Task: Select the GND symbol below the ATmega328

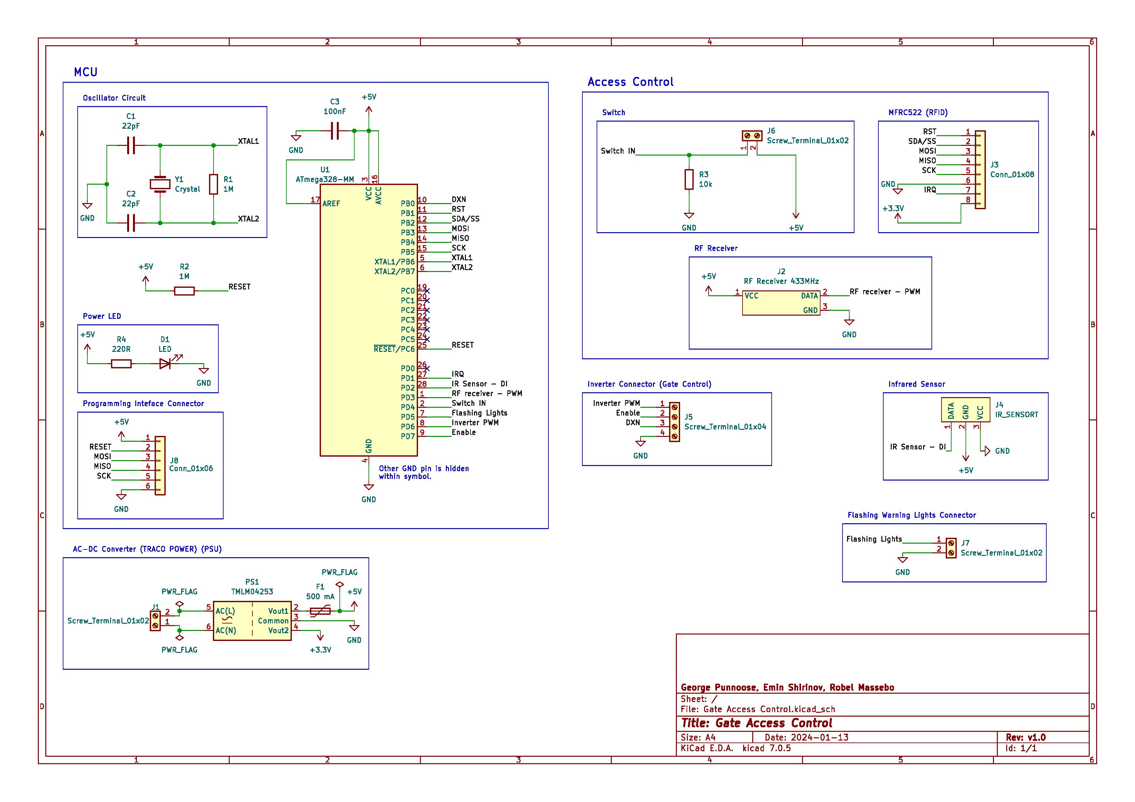Action: (369, 487)
